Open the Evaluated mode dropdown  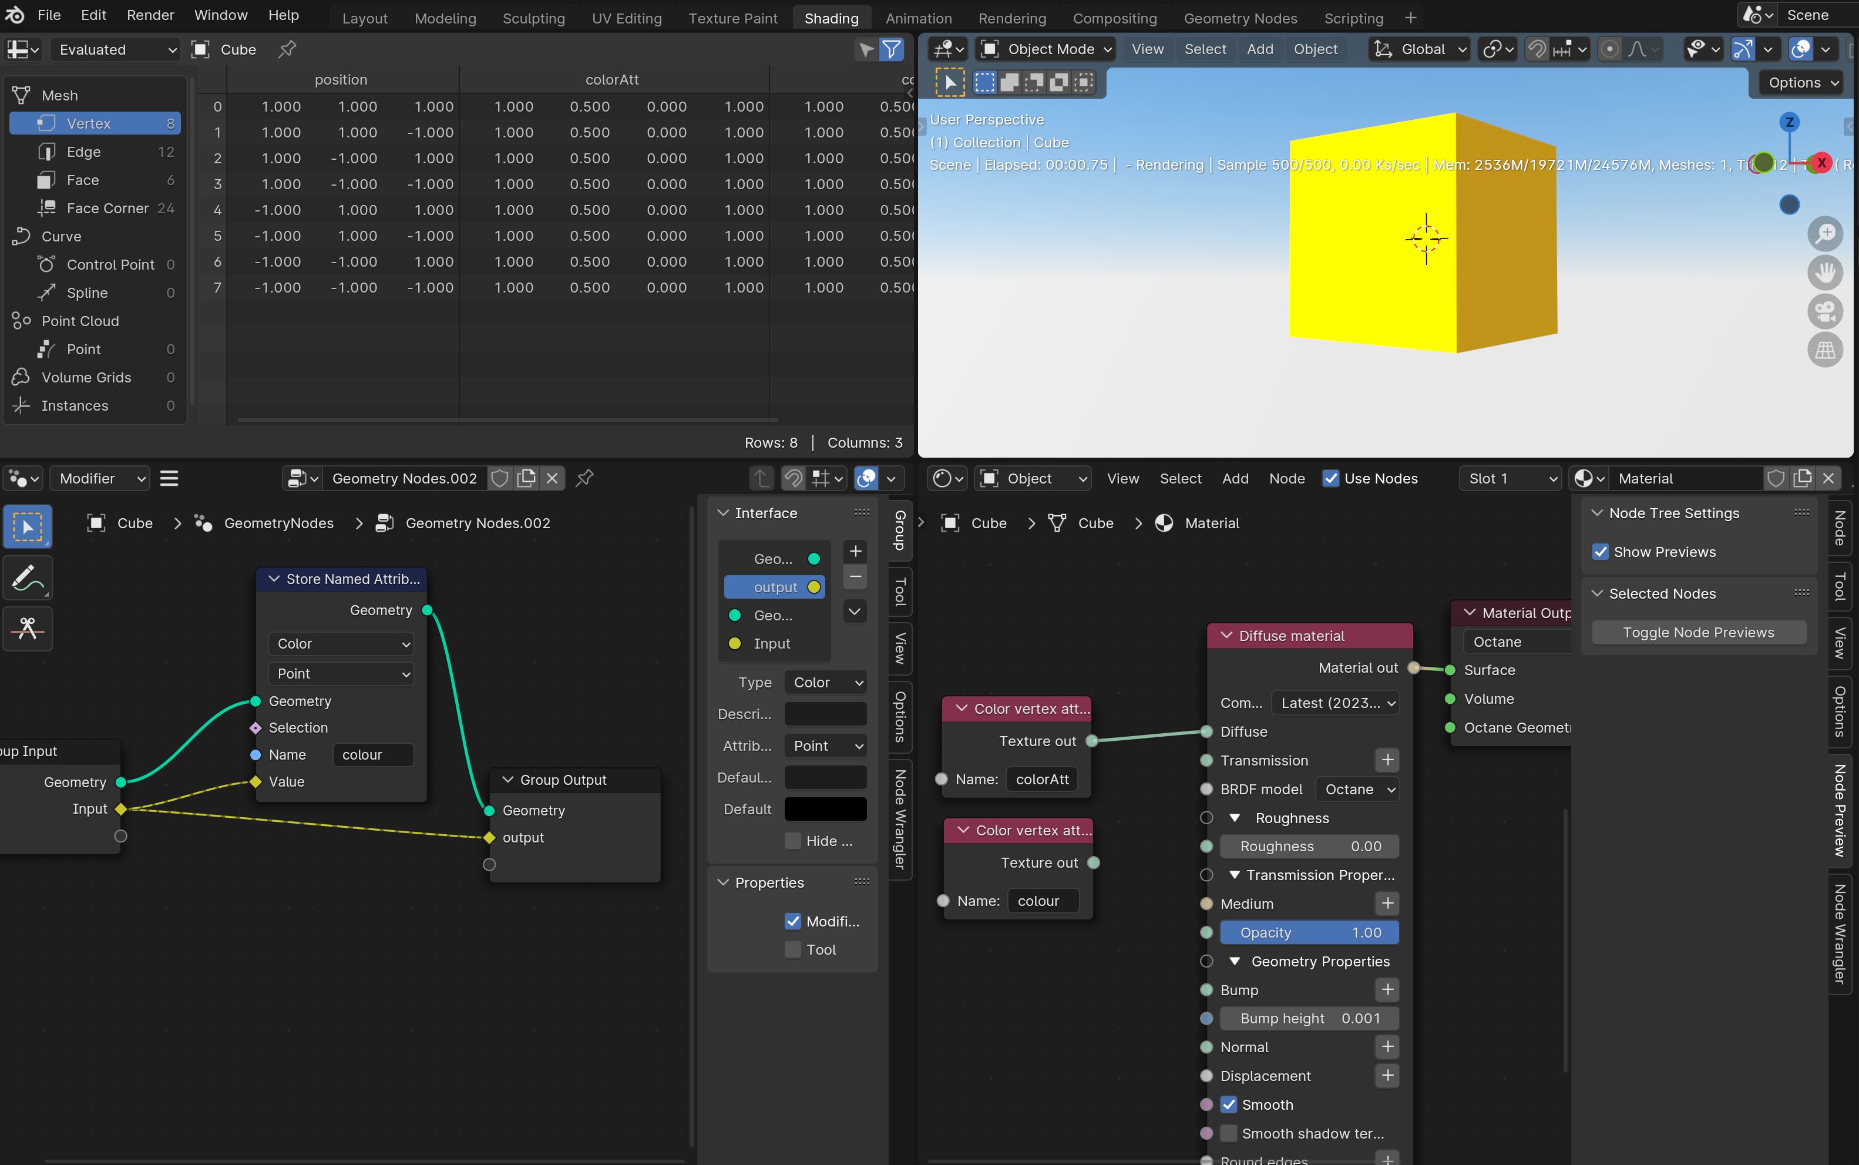tap(116, 49)
